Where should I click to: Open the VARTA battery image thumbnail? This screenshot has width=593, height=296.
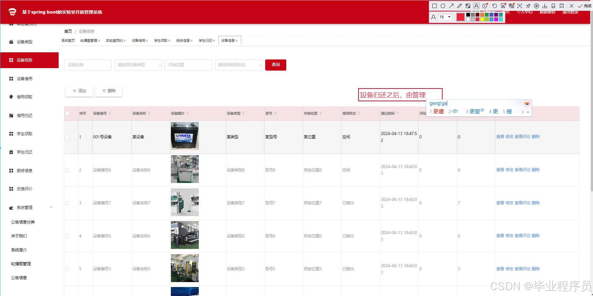click(x=185, y=136)
